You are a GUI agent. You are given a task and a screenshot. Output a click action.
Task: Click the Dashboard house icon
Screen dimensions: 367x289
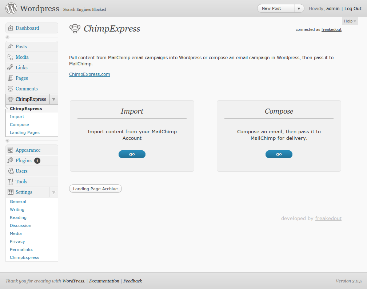coord(11,28)
